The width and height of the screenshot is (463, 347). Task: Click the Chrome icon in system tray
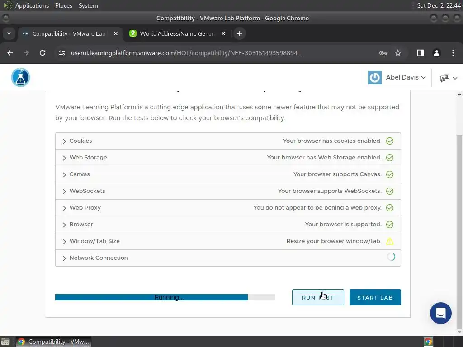pyautogui.click(x=428, y=342)
